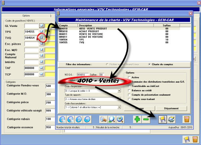
Task: Select Charte de comptes filter radio
Action: 149,64
